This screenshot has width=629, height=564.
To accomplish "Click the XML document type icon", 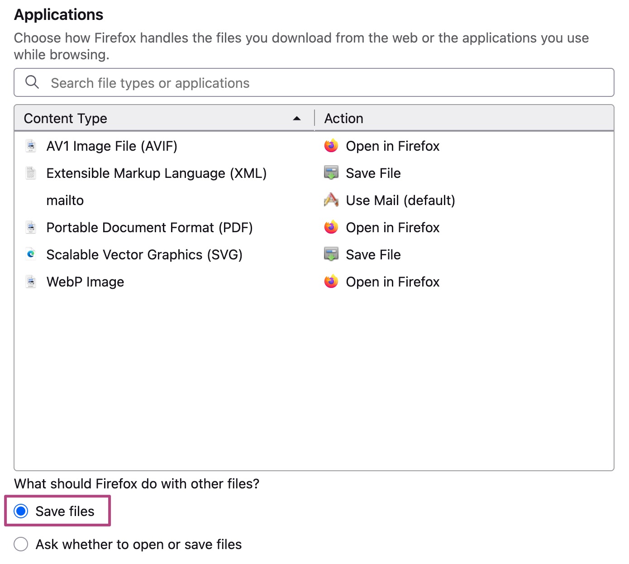I will tap(31, 173).
